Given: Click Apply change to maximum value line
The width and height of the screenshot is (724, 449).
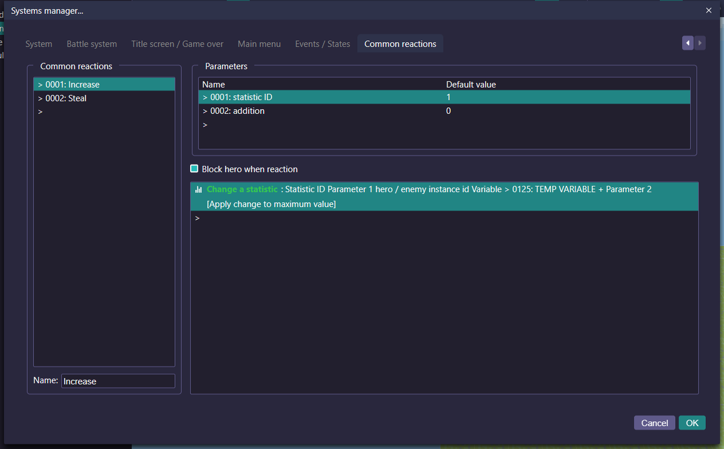Looking at the screenshot, I should pos(271,204).
